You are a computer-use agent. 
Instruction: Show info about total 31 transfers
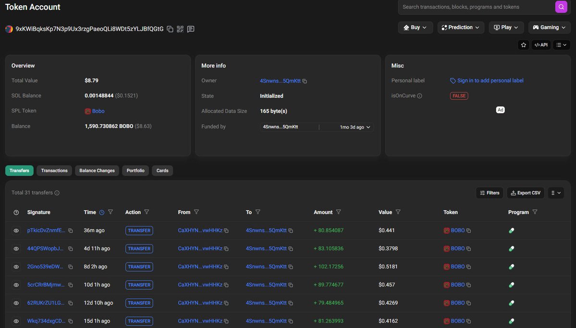57,193
